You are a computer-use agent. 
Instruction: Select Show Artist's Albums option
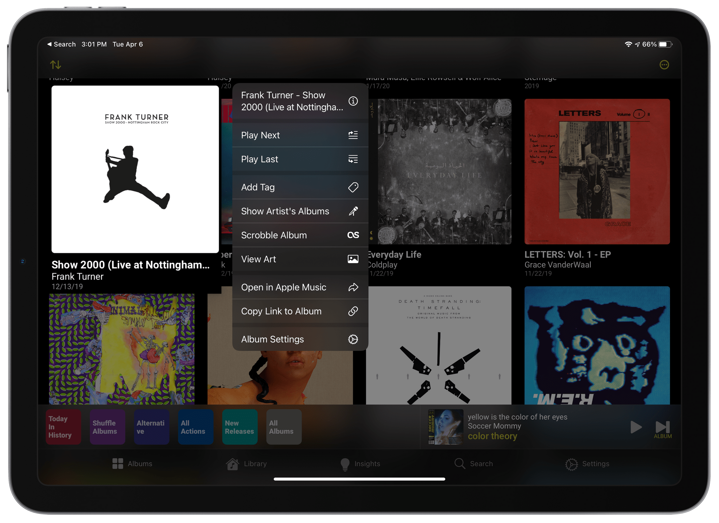pos(300,211)
